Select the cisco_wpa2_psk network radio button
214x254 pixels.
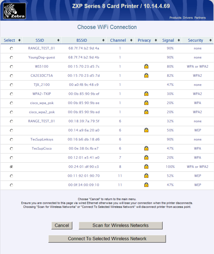click(x=11, y=112)
